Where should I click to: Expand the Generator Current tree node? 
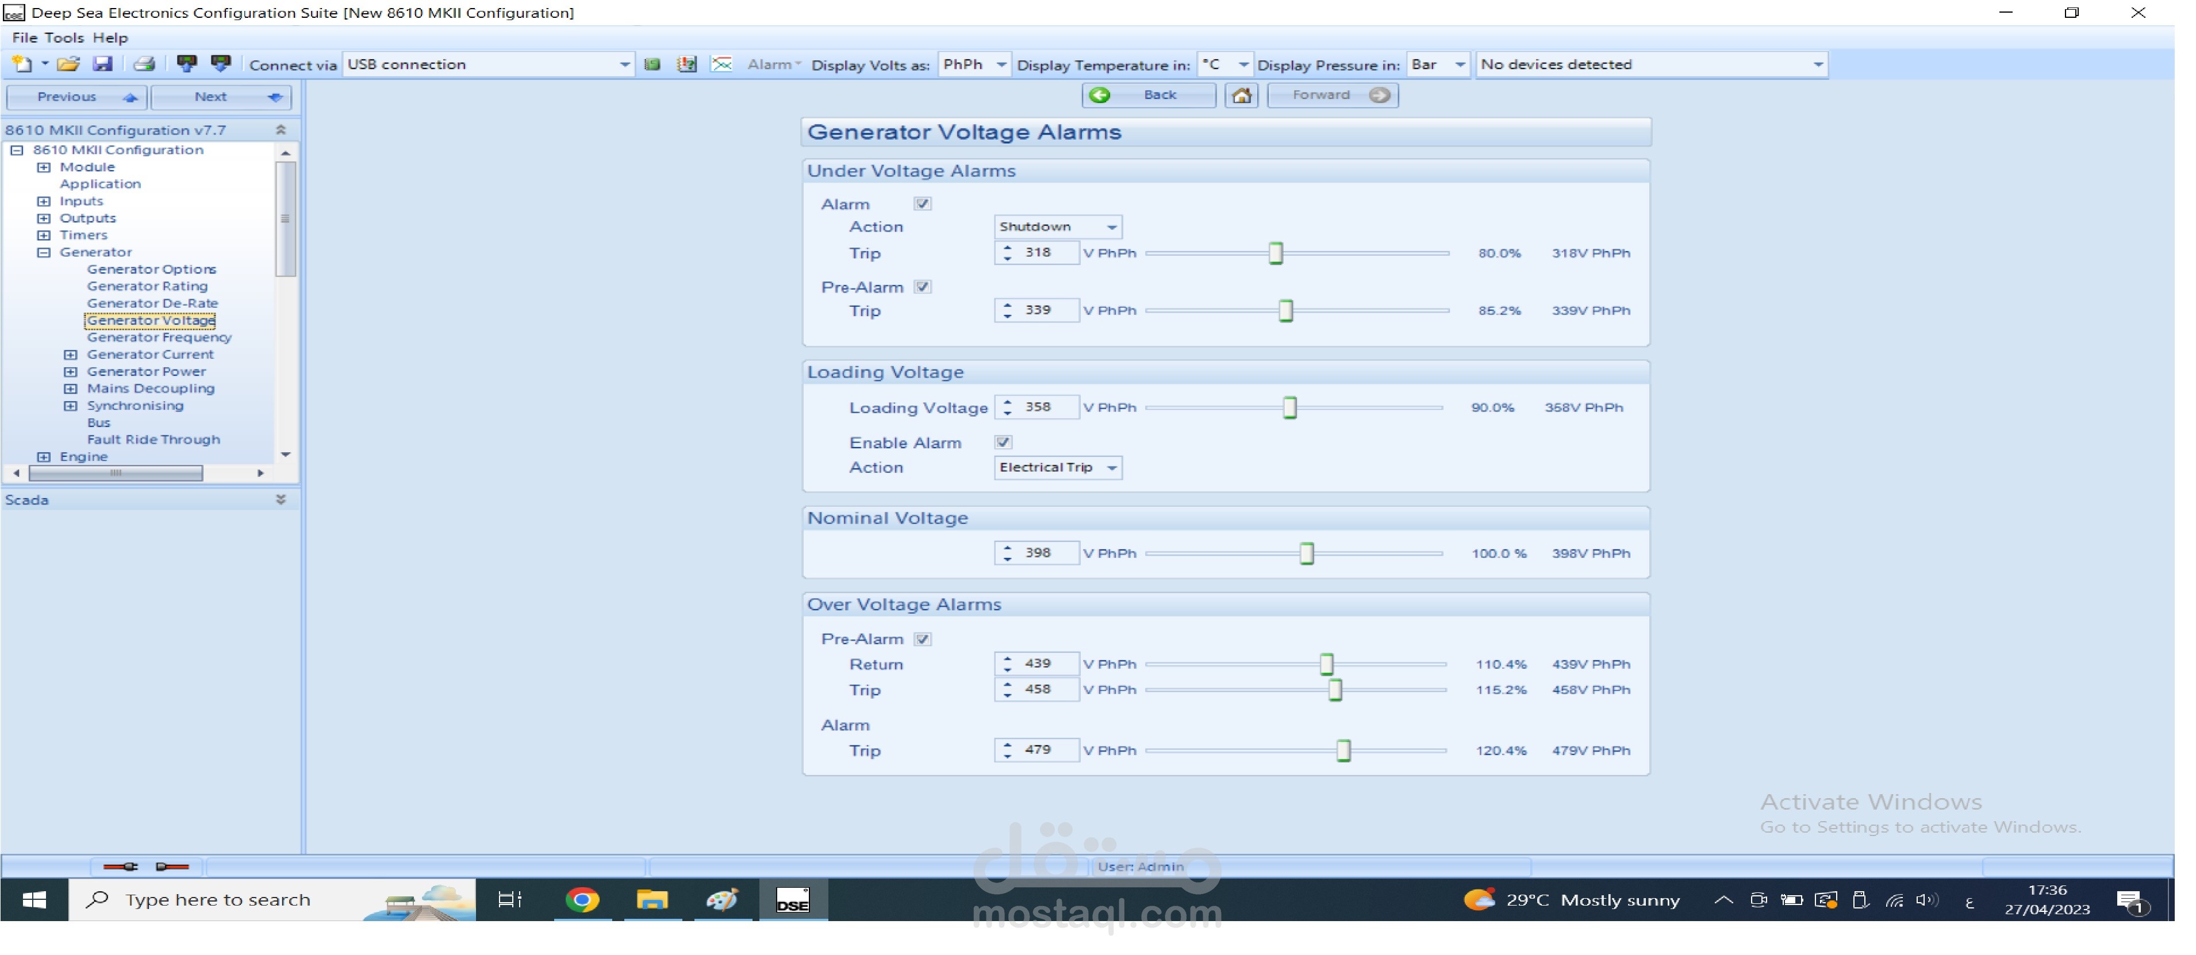(71, 355)
